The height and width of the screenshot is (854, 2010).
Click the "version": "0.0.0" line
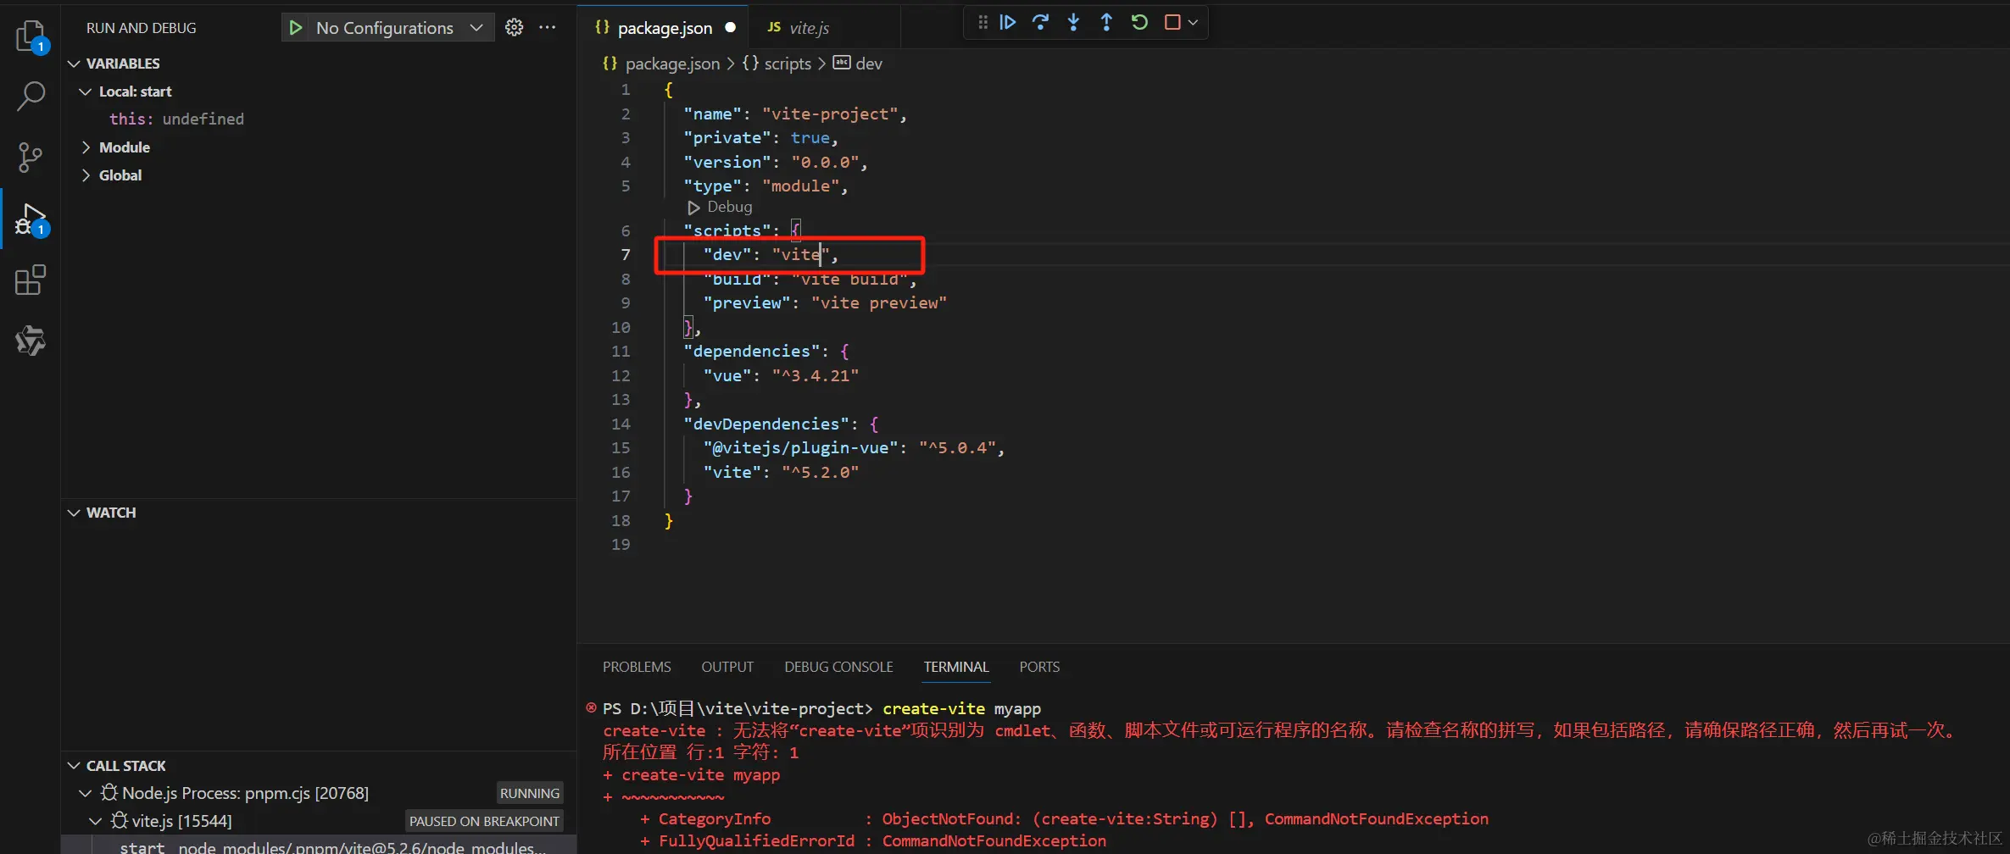(x=776, y=162)
